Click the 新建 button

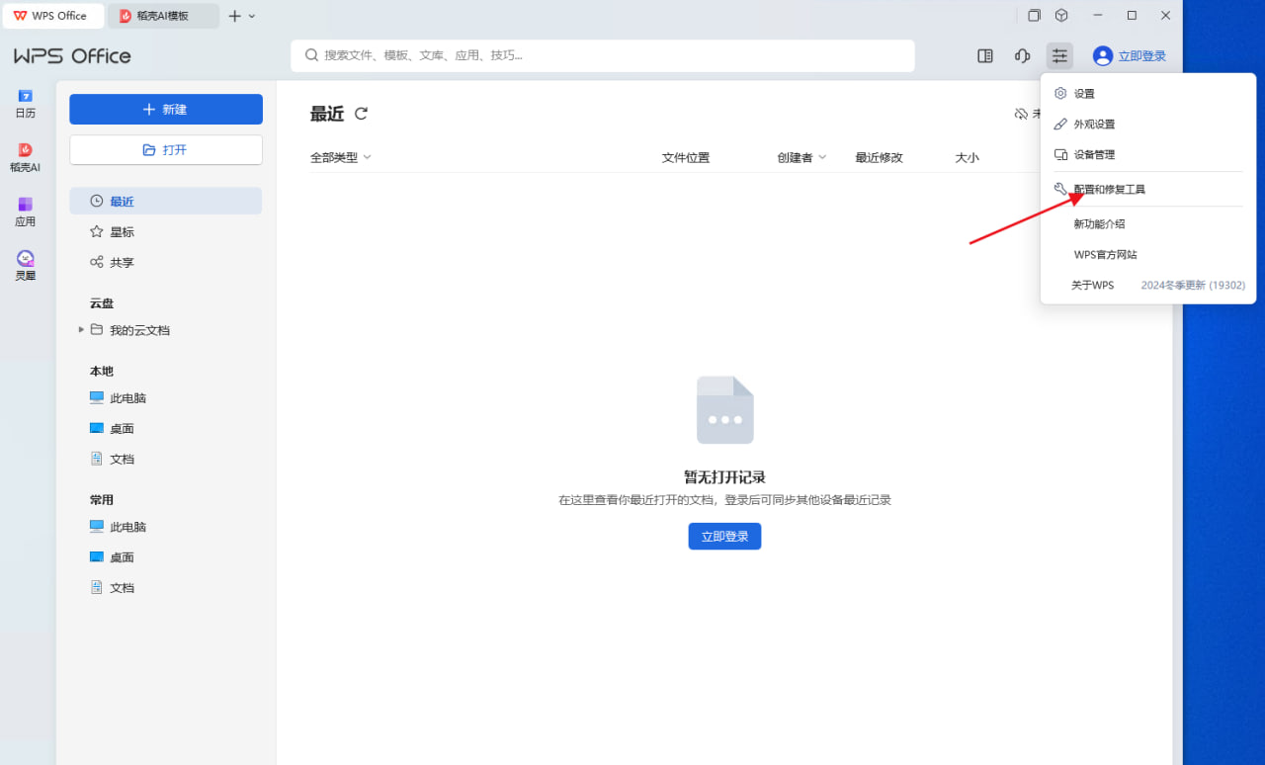click(x=166, y=110)
